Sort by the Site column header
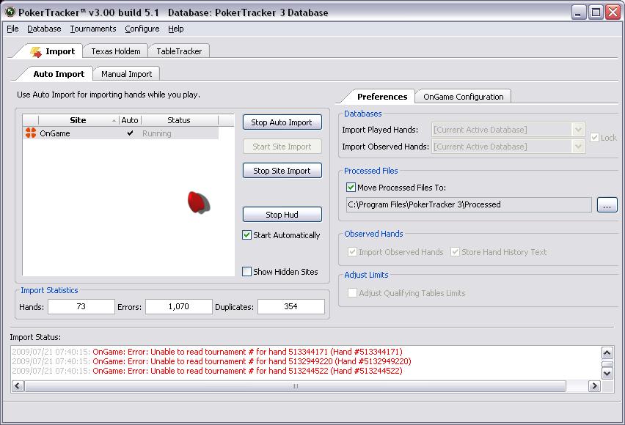Viewport: 625px width, 425px height. pos(78,120)
